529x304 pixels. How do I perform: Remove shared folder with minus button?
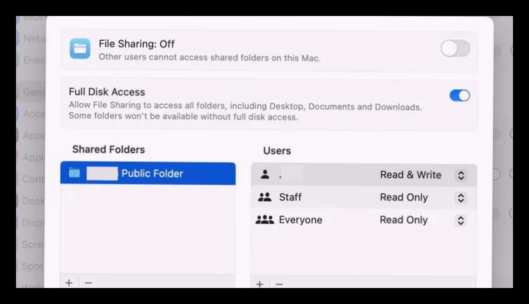coord(89,283)
